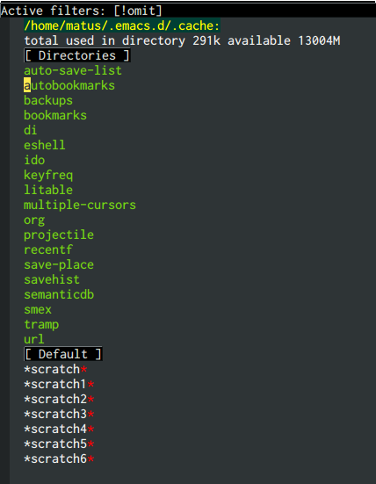This screenshot has height=484, width=376.
Task: Open the projectile directory
Action: tap(59, 235)
